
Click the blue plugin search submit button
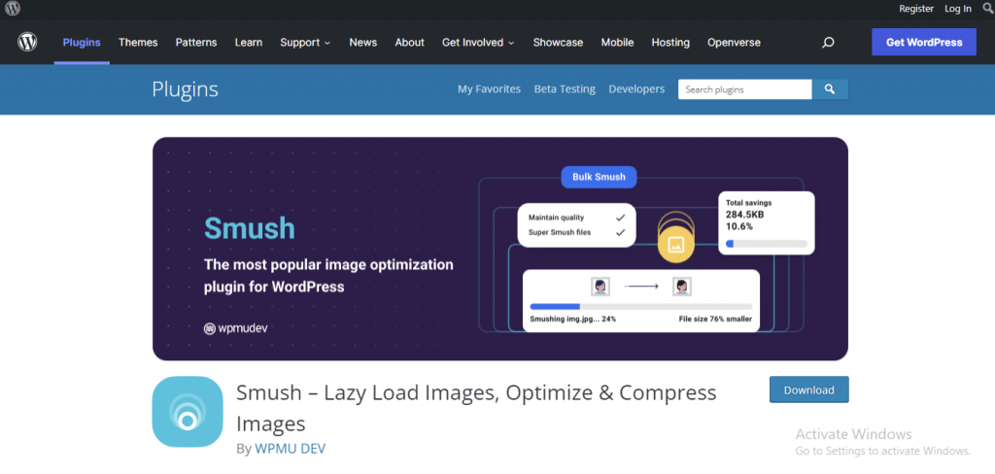click(x=830, y=89)
